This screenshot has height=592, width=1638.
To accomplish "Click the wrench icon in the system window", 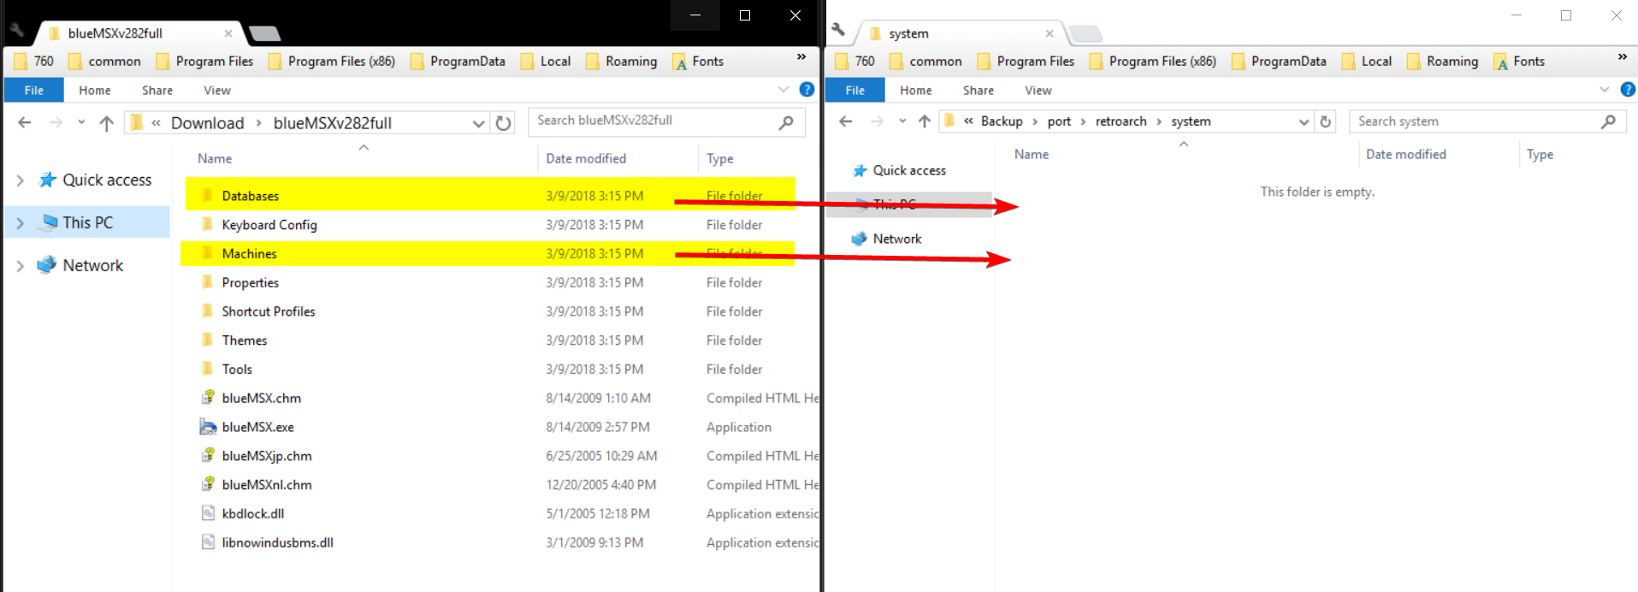I will 838,30.
